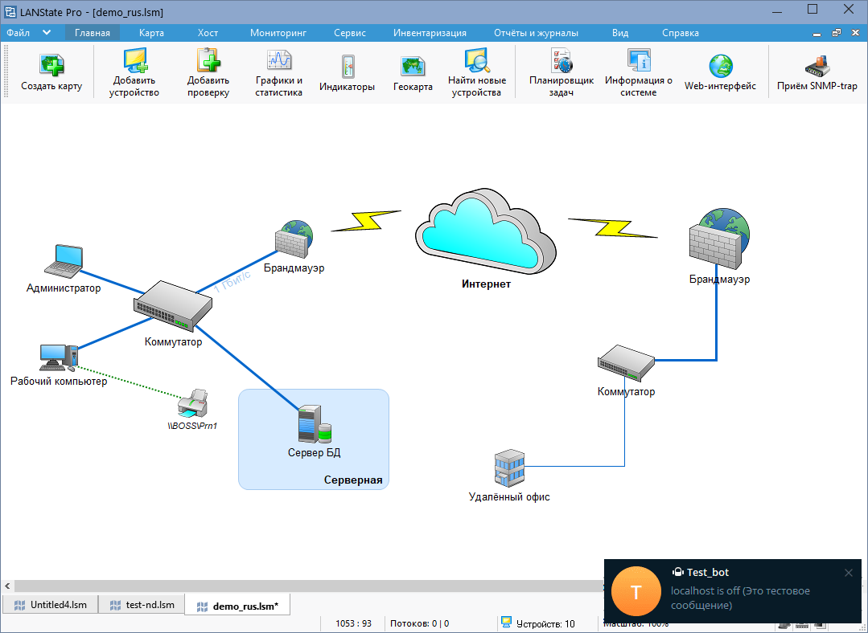This screenshot has width=868, height=633.
Task: Open the Вид ribbon tab
Action: pyautogui.click(x=620, y=33)
